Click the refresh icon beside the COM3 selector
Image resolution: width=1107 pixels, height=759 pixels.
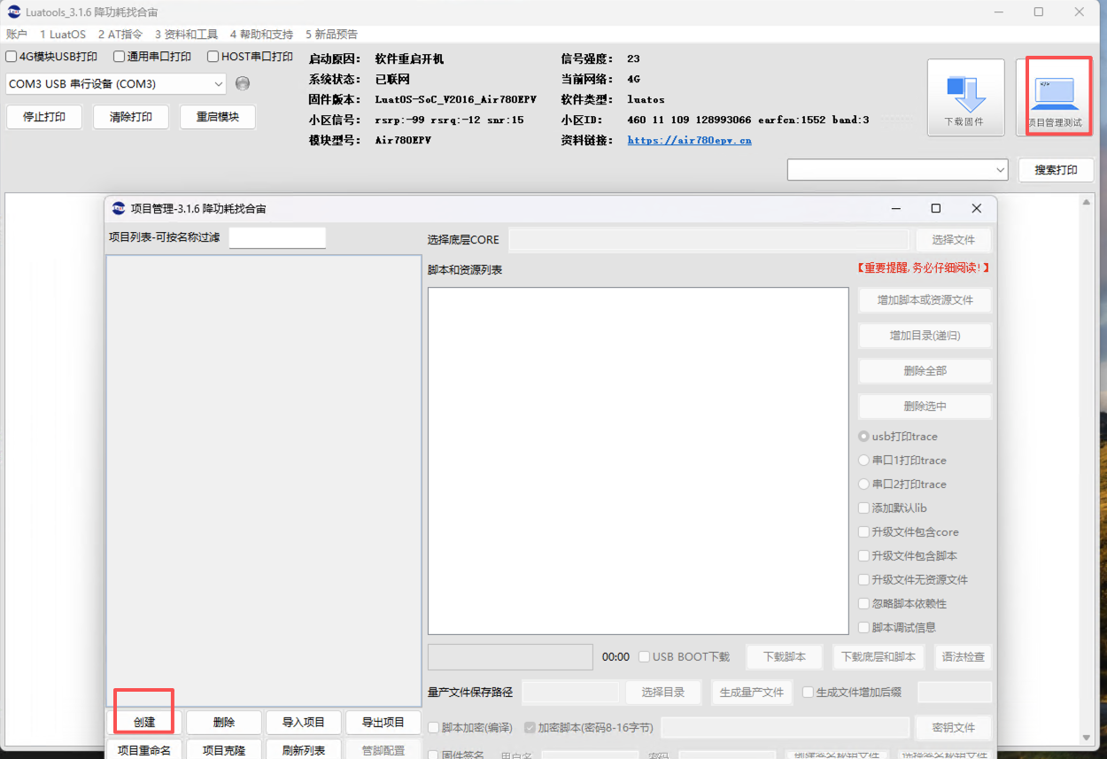pyautogui.click(x=241, y=83)
